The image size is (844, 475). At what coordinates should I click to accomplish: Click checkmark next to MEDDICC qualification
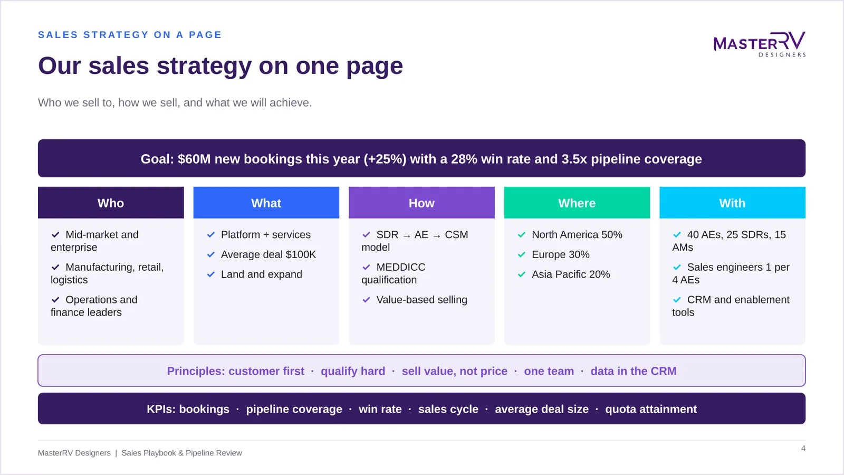point(366,268)
